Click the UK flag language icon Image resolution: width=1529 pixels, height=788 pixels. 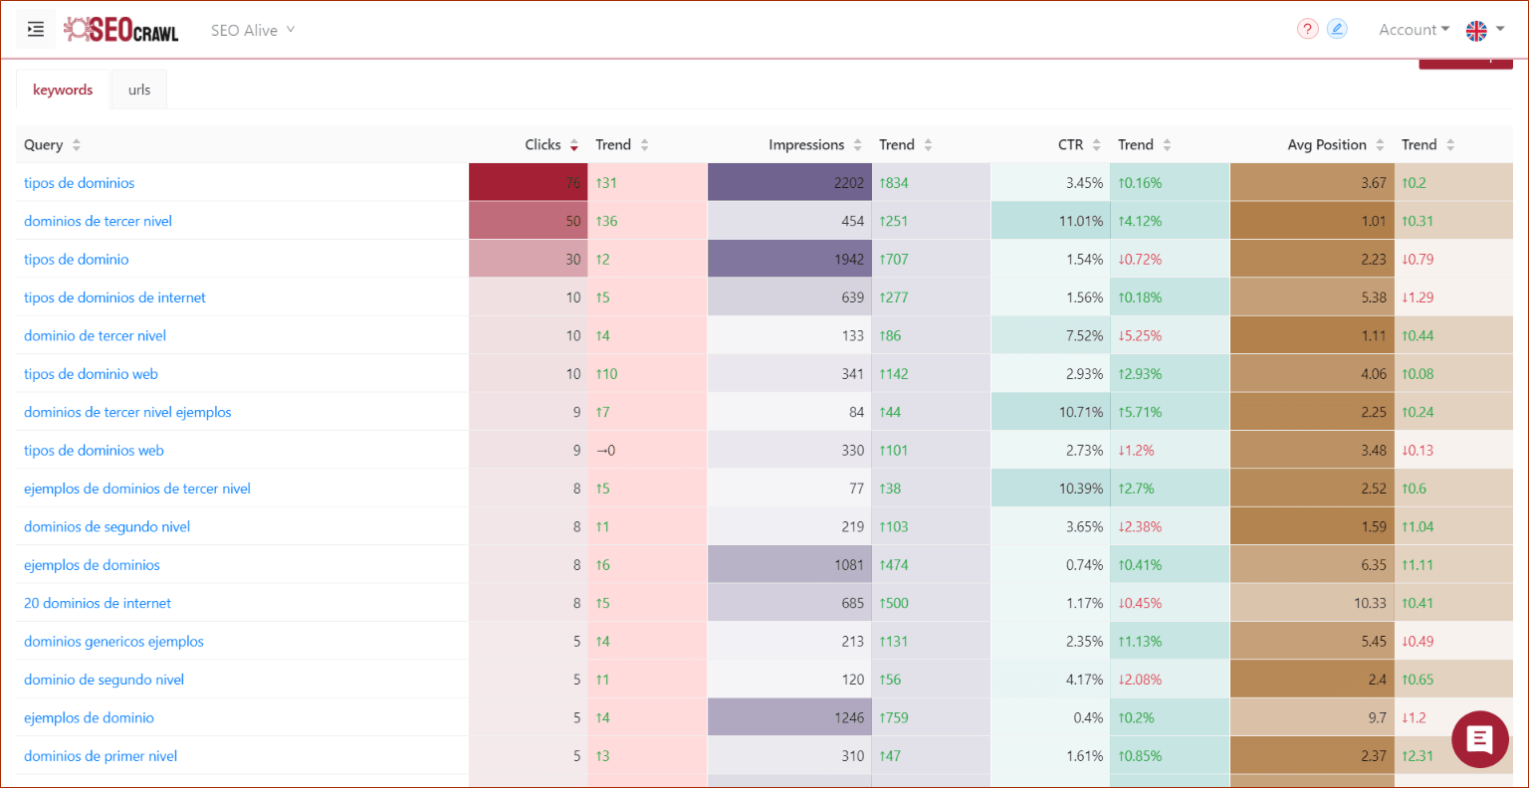pos(1477,30)
